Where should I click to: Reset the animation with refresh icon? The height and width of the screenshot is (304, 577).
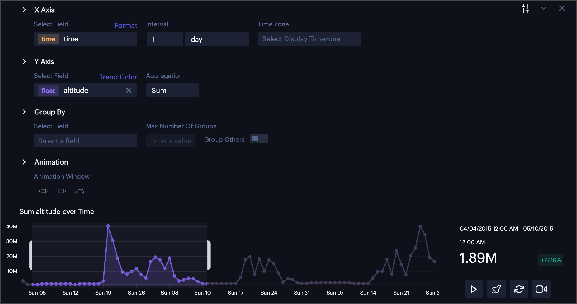pos(519,289)
